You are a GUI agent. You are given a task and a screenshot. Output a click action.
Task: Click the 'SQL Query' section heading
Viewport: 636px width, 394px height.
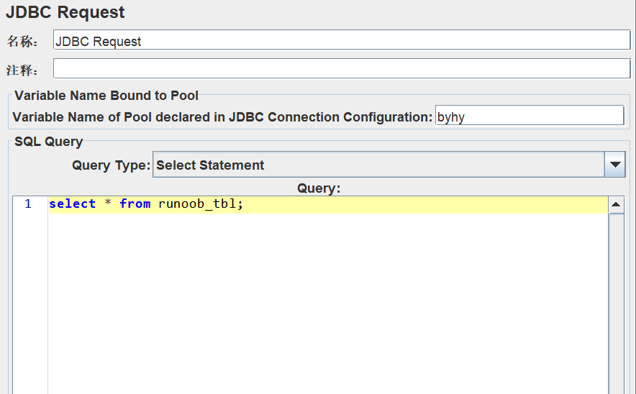[x=49, y=142]
